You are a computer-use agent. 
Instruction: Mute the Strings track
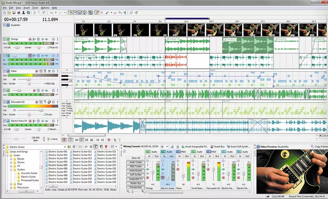tap(53, 39)
